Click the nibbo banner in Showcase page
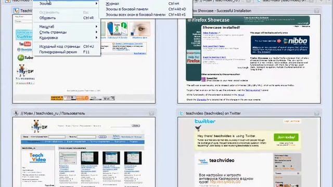The width and height of the screenshot is (333, 187). [x=280, y=45]
